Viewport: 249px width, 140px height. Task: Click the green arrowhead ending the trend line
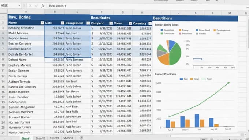[228, 83]
